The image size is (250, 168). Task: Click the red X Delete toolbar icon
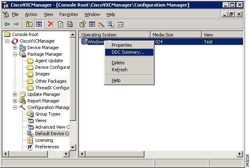click(x=51, y=24)
